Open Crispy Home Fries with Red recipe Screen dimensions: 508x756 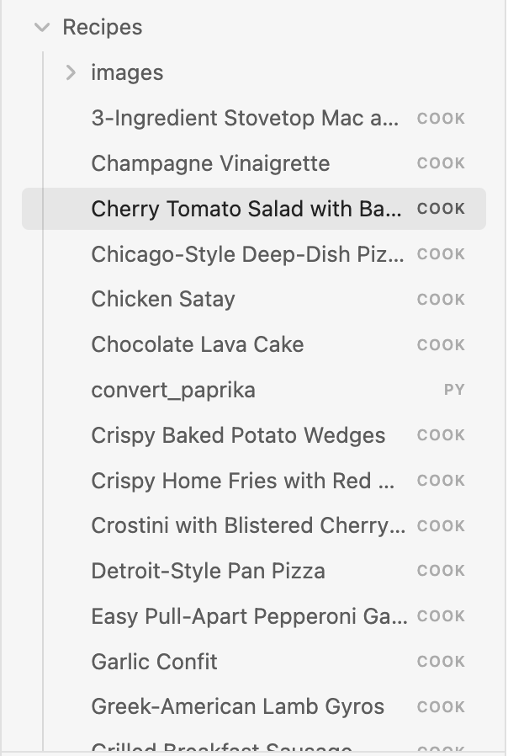point(241,481)
